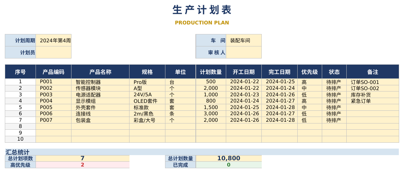The width and height of the screenshot is (404, 173).
Task: Select the 计划数量 column header
Action: click(x=211, y=72)
